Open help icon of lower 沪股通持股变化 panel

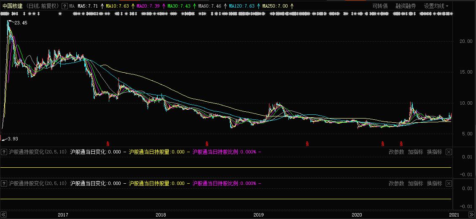point(4,183)
